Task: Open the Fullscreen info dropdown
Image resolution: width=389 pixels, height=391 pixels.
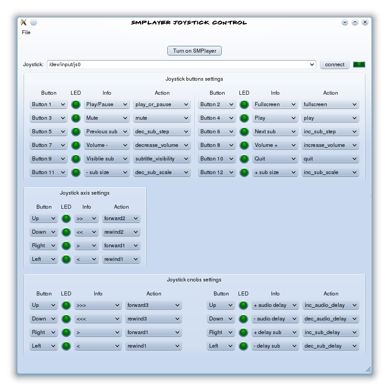Action: point(275,104)
